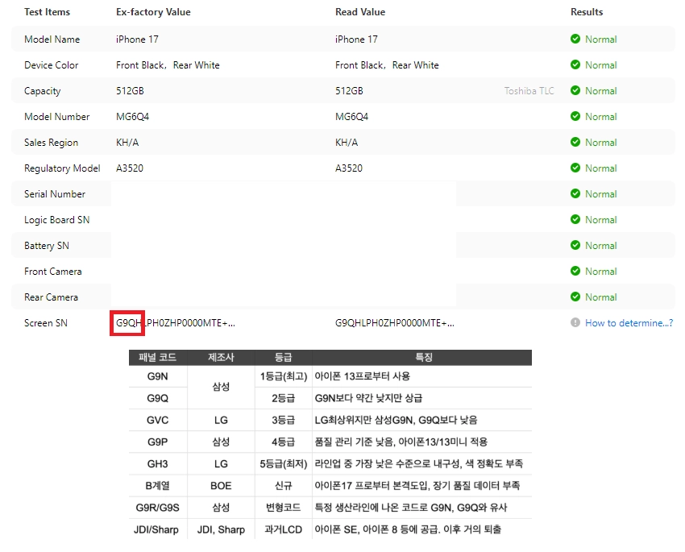Screen dimensions: 685x552
Task: Click gray info icon in Screen SN row
Action: [x=575, y=322]
